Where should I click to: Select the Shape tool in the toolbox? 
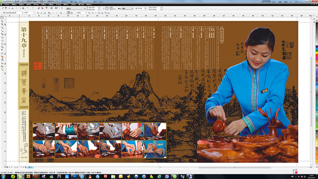click(2, 21)
